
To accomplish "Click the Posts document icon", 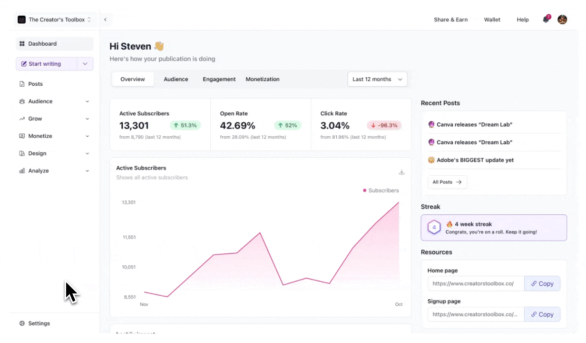I will 22,84.
